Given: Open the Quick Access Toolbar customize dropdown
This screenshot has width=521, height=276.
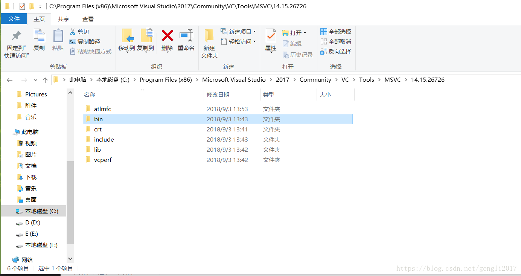Looking at the screenshot, I should click(x=40, y=7).
